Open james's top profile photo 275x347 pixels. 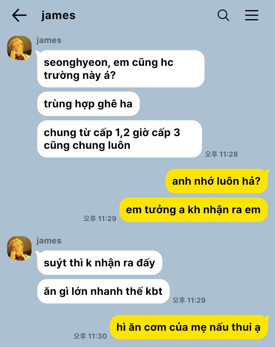tap(19, 48)
